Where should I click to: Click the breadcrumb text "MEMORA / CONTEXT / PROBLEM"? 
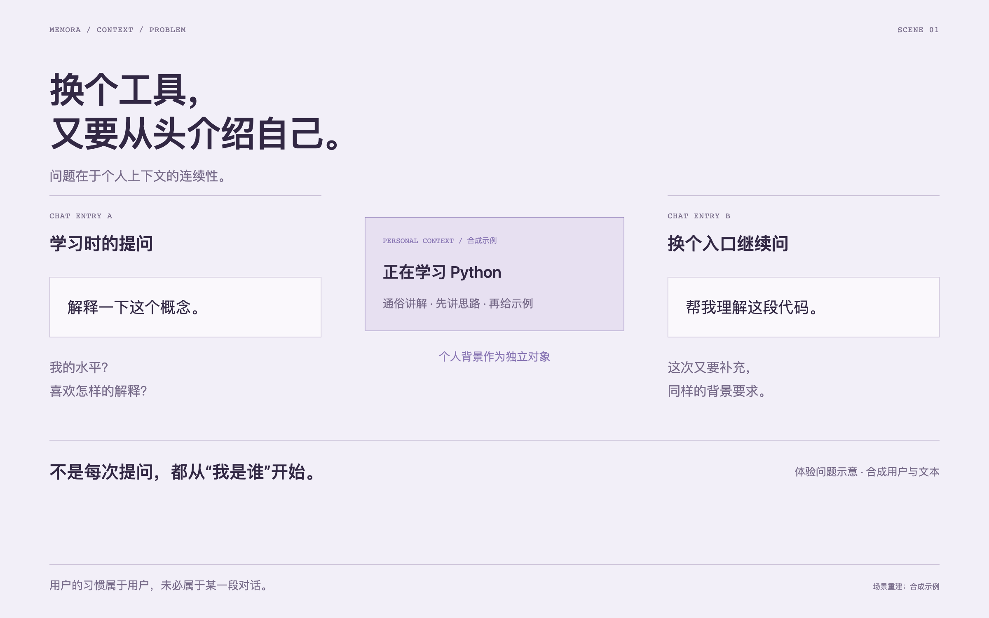[x=117, y=30]
